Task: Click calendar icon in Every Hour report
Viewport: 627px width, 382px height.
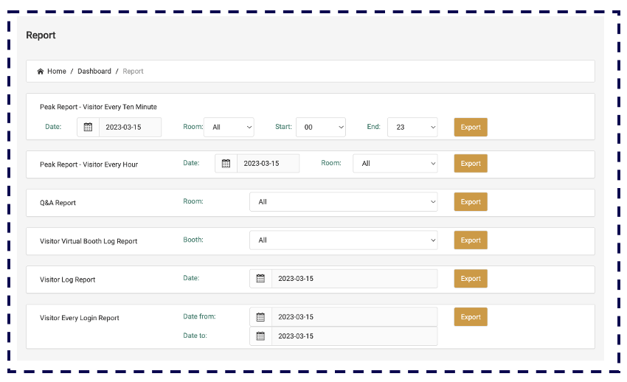Action: [x=226, y=164]
